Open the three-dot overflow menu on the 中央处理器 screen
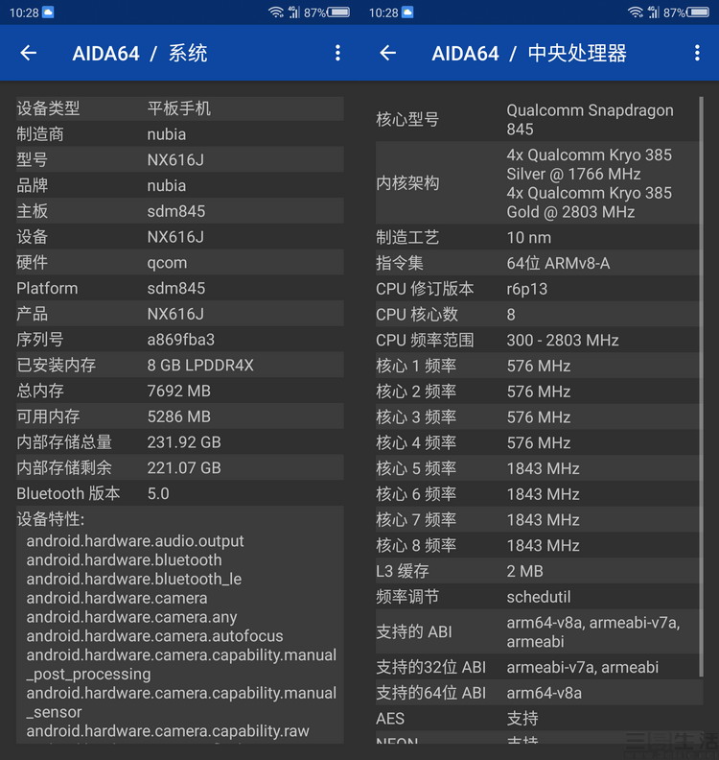 coord(697,54)
